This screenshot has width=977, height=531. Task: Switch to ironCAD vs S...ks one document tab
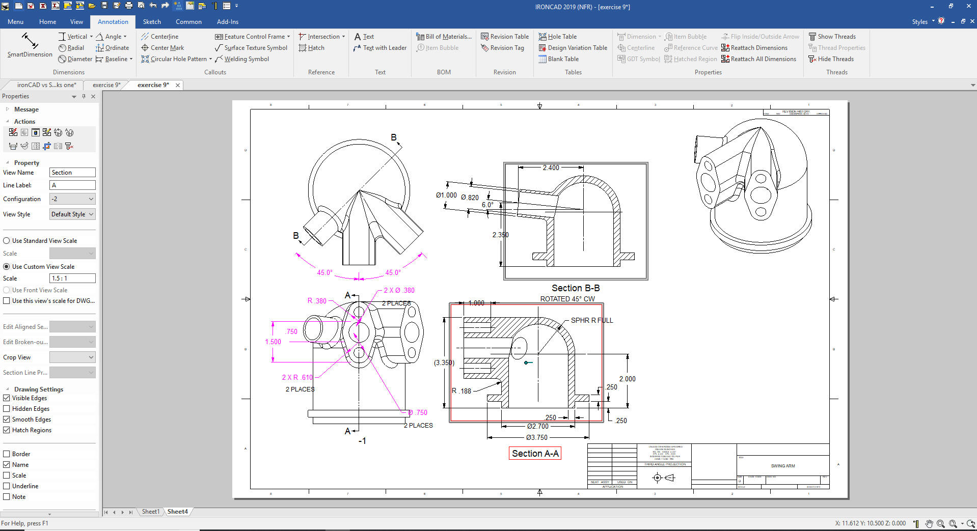46,85
